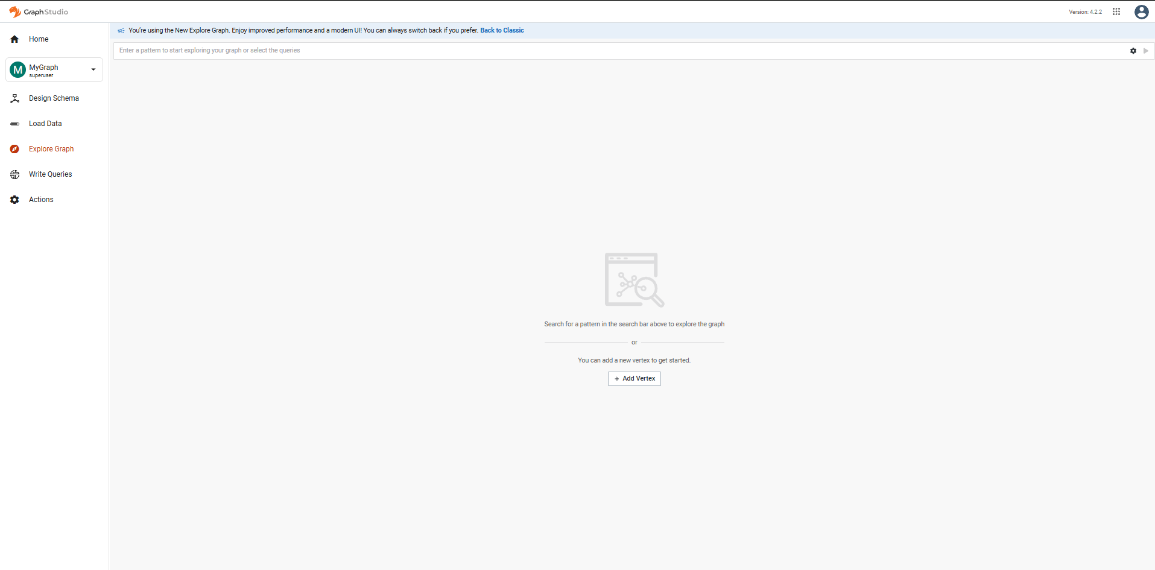
Task: Click the Actions gear icon
Action: coord(14,200)
